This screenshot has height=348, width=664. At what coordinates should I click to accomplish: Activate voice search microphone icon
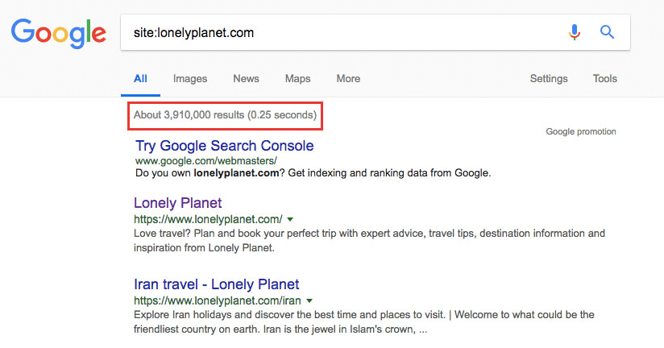pyautogui.click(x=575, y=32)
